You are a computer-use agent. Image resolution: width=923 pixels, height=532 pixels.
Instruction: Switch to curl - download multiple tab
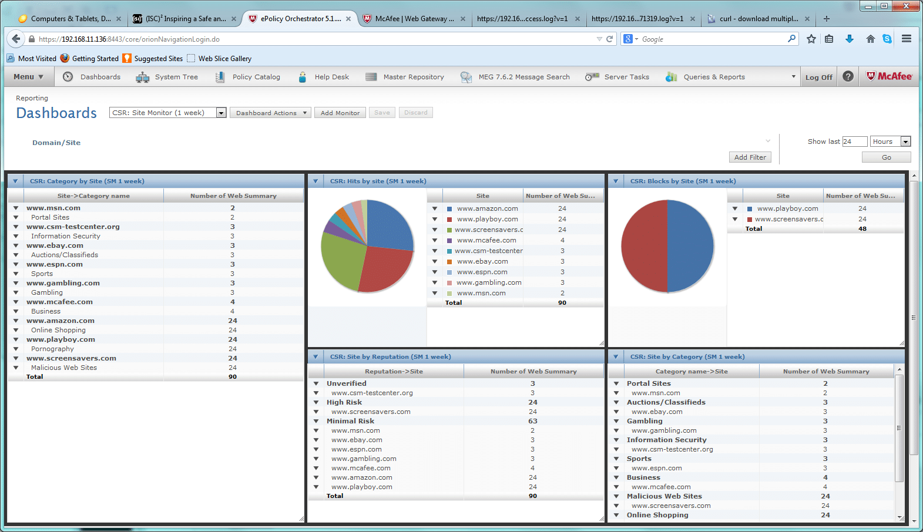coord(758,19)
